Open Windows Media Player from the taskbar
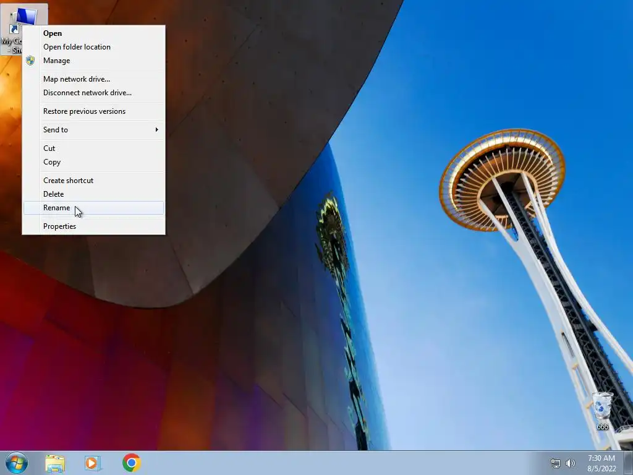633x475 pixels. (93, 463)
